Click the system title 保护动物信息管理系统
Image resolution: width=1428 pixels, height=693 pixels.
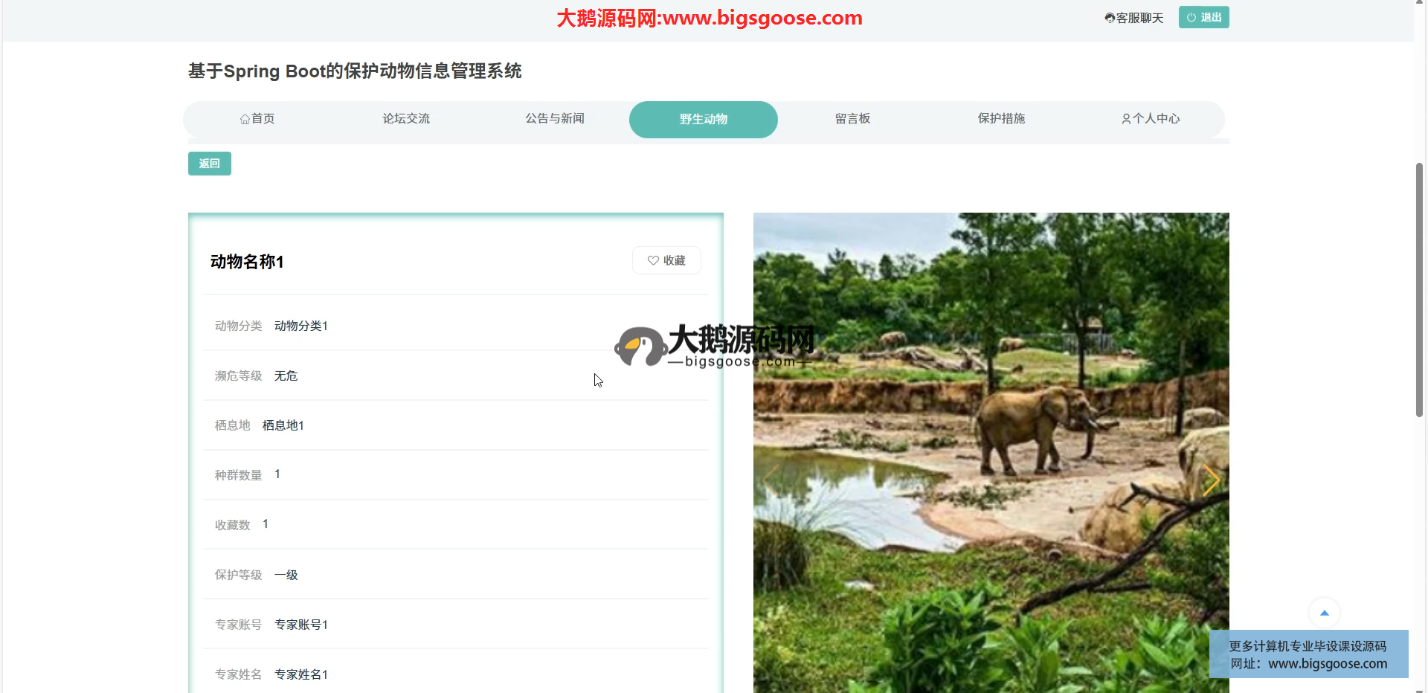(355, 71)
